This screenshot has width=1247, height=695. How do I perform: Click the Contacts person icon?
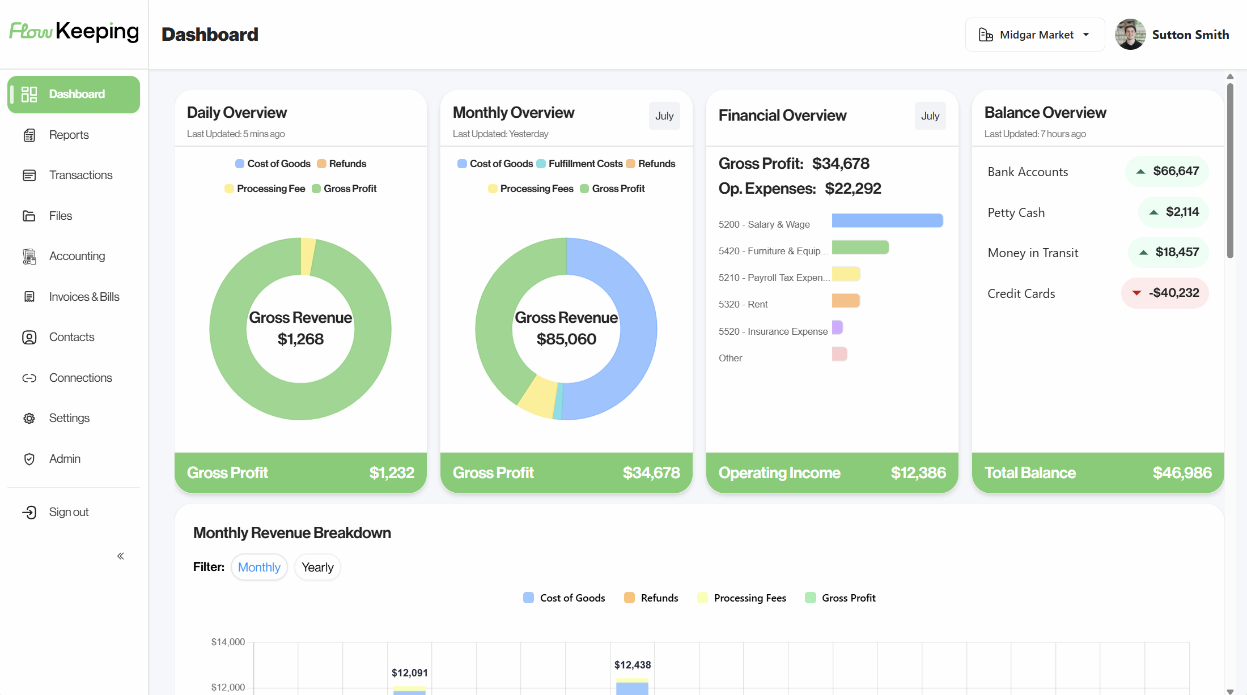pos(29,338)
